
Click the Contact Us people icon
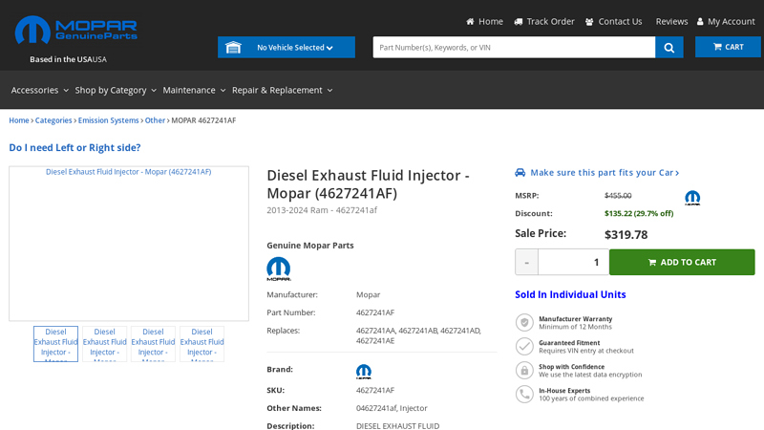point(589,21)
